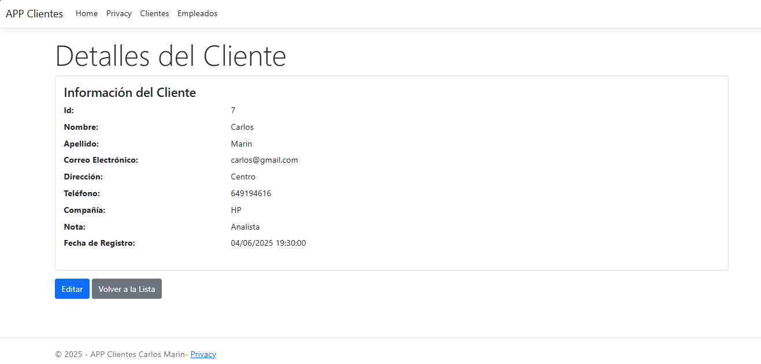The width and height of the screenshot is (761, 364).
Task: Click the Nombre value Carlos
Action: tap(242, 127)
